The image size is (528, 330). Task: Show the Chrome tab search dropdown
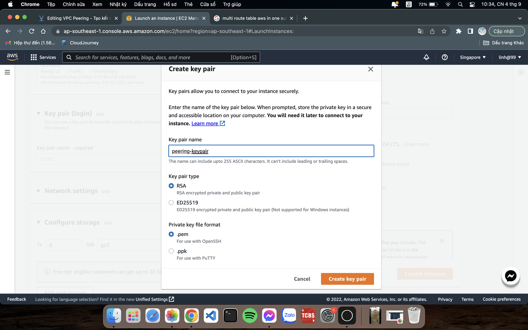point(520,18)
